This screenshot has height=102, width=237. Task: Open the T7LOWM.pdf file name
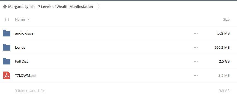[x=26, y=76]
